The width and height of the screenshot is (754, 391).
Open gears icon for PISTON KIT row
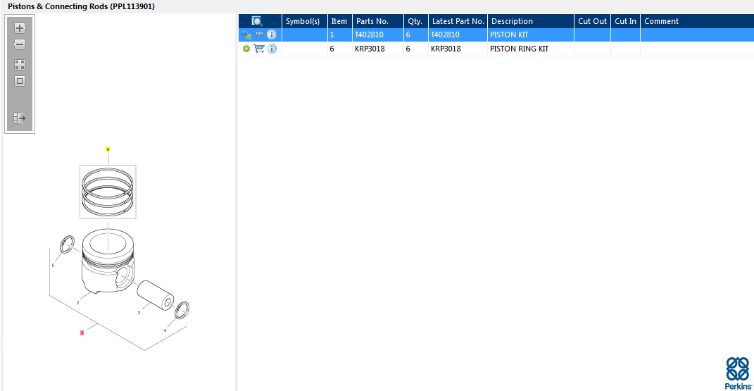pyautogui.click(x=246, y=35)
